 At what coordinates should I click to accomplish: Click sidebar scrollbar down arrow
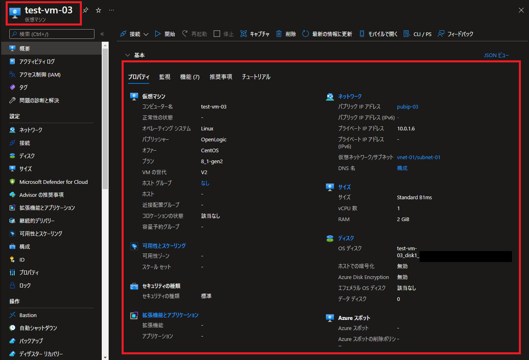point(105,357)
